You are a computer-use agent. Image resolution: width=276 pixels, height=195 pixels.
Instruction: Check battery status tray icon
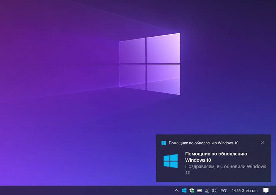coord(199,190)
